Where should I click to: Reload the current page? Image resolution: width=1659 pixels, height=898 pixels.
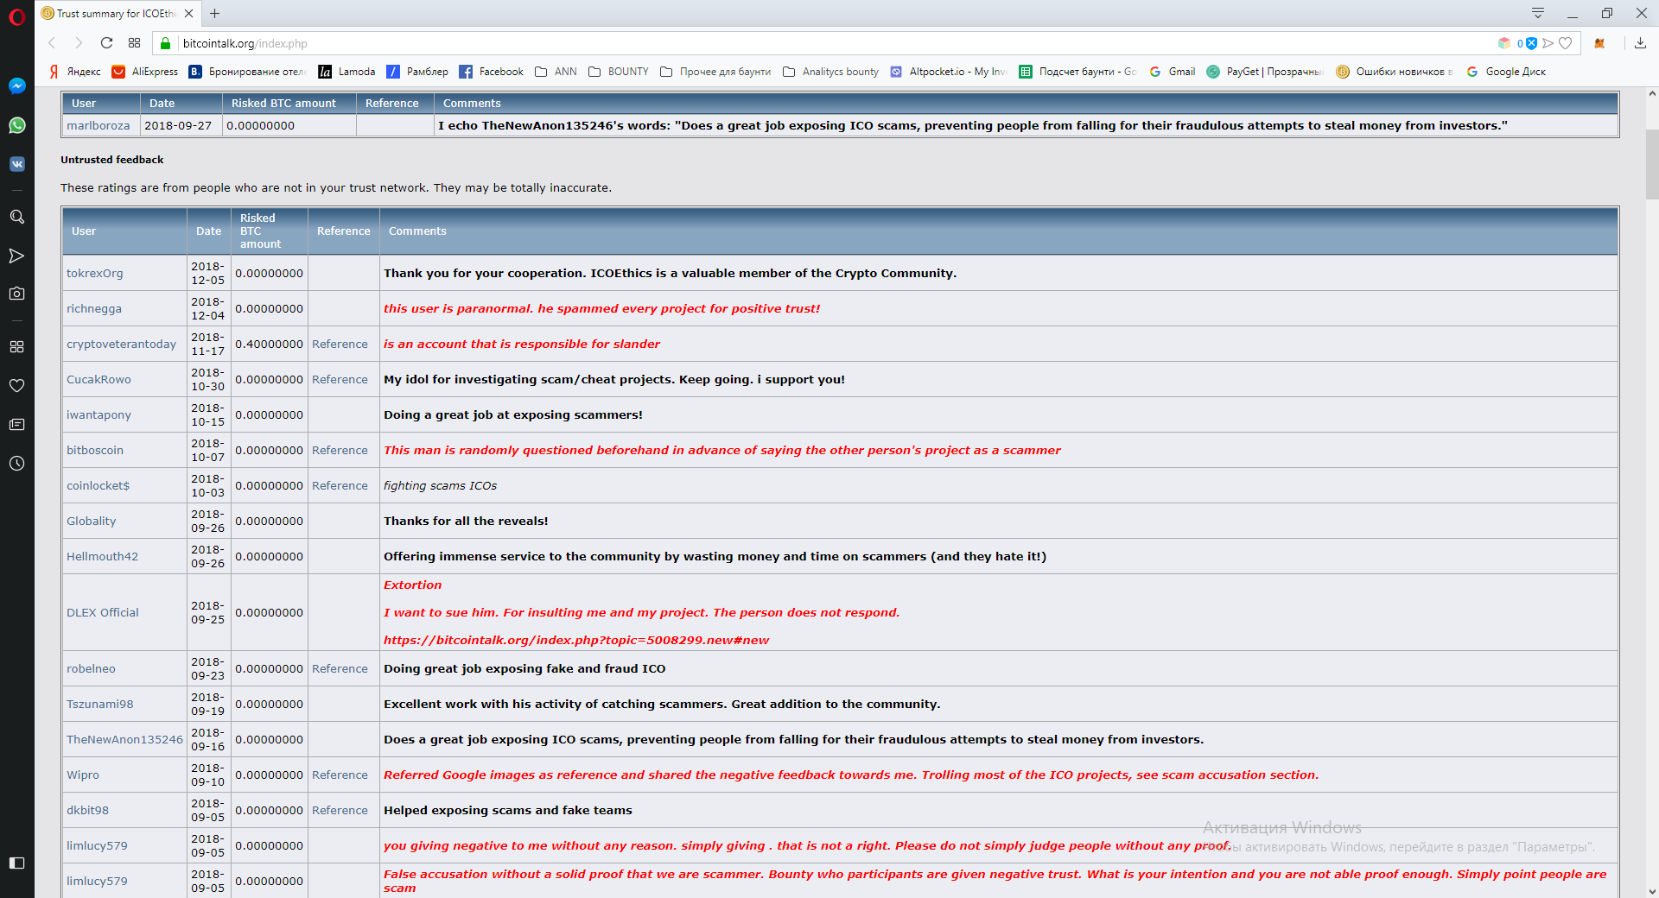(x=106, y=43)
